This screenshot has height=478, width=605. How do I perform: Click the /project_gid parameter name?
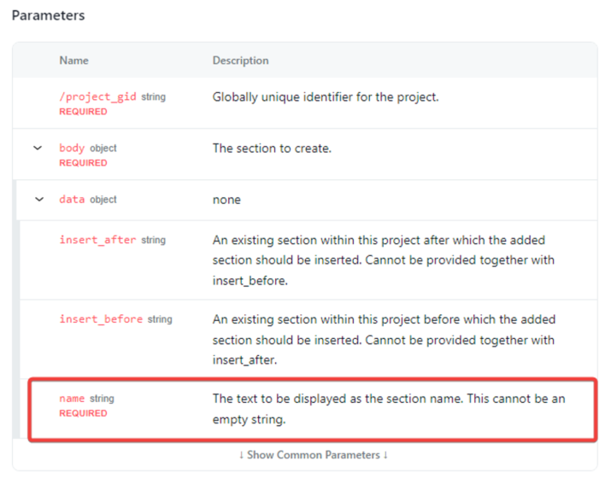(97, 97)
